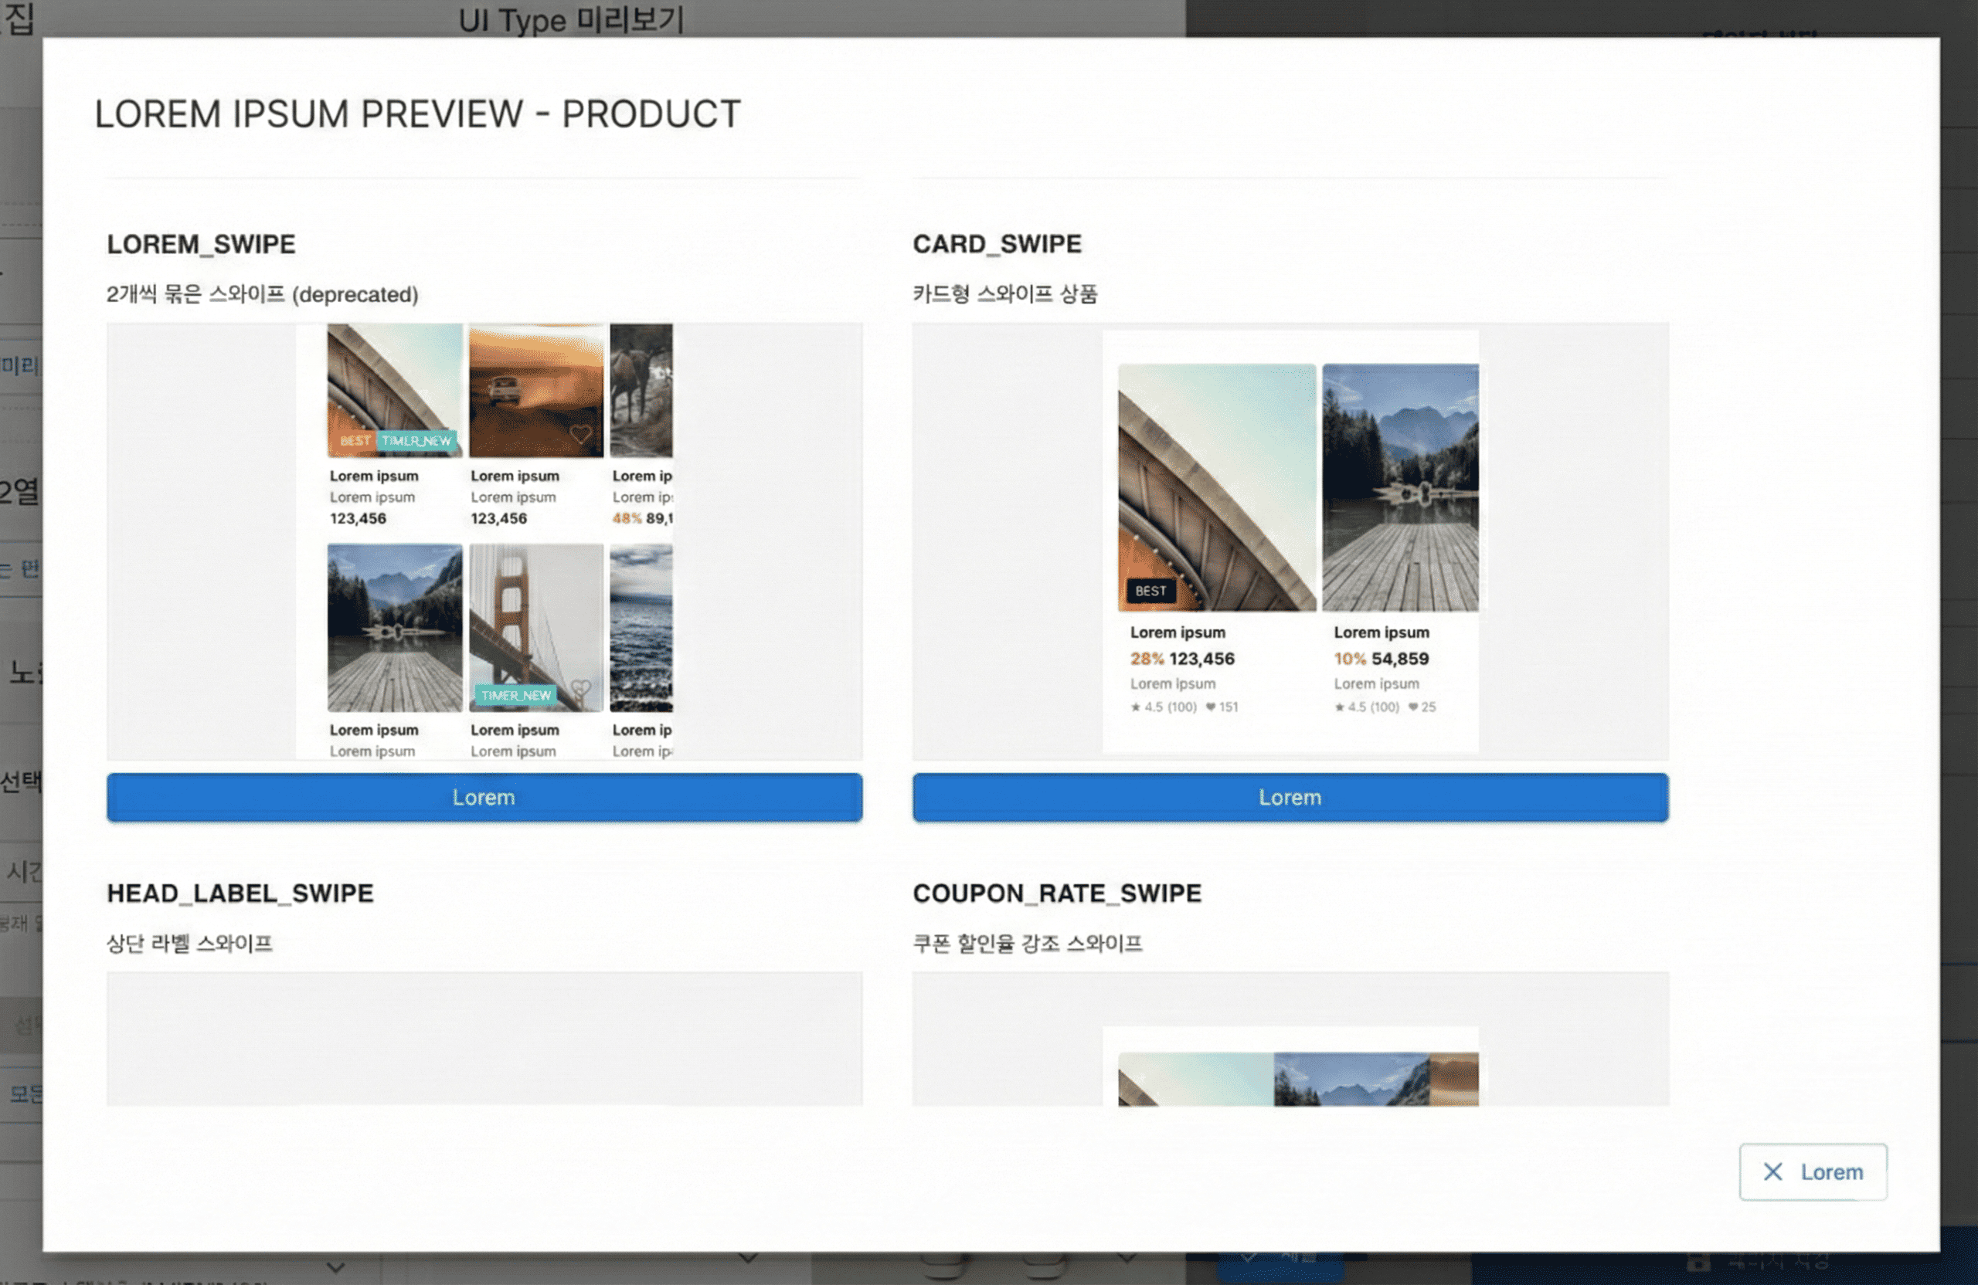Viewport: 1978px width, 1285px height.
Task: Click the 28% 123,456 price text
Action: click(1182, 659)
